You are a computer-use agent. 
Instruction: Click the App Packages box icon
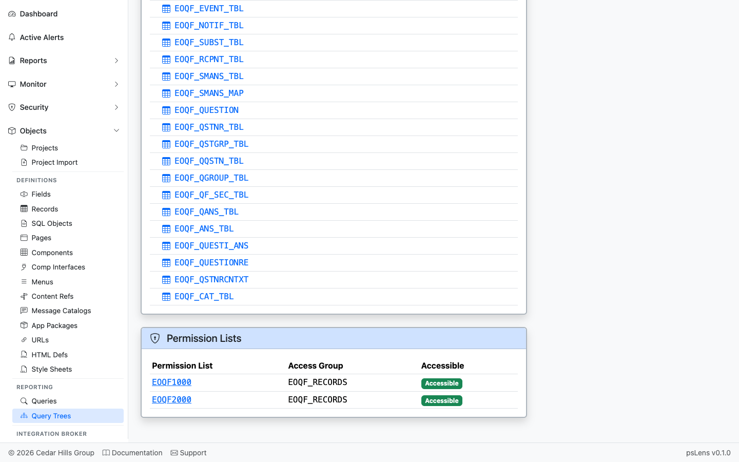click(24, 325)
